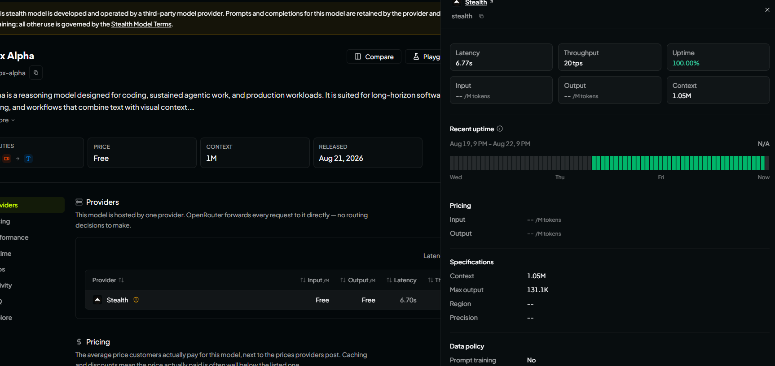Click the Thu label under uptime chart
This screenshot has width=775, height=366.
pyautogui.click(x=560, y=177)
